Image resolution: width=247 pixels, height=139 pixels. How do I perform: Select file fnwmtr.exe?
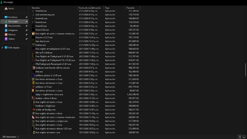pos(41,22)
